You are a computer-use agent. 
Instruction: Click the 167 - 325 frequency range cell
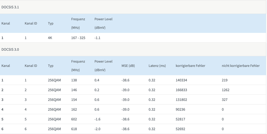78,38
